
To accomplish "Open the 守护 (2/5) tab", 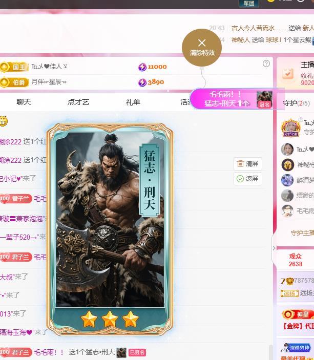I will tap(296, 103).
